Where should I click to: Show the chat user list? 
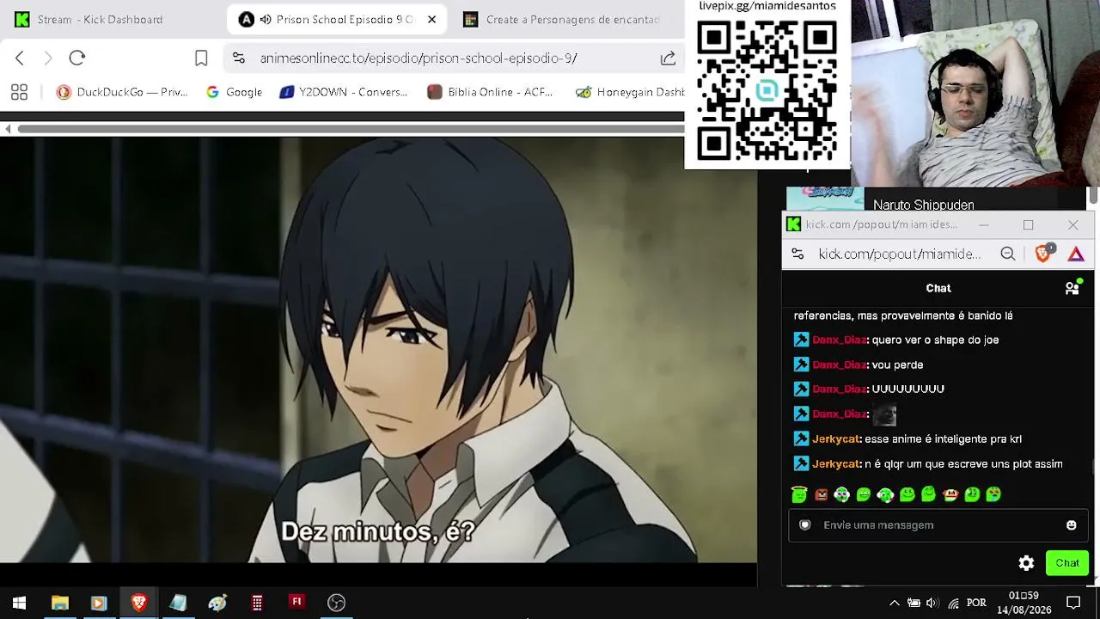[1072, 288]
